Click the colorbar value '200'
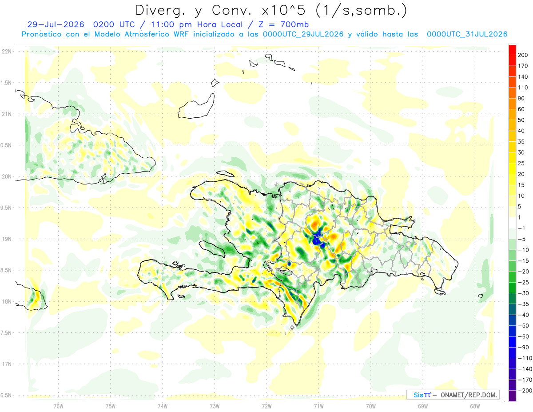 [x=523, y=55]
